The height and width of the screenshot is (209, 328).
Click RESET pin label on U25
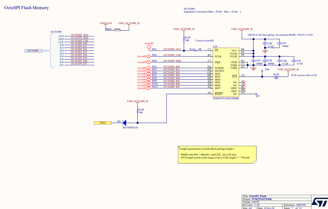[x=219, y=94]
